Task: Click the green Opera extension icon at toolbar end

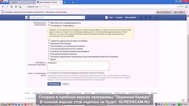Action: tap(186, 7)
